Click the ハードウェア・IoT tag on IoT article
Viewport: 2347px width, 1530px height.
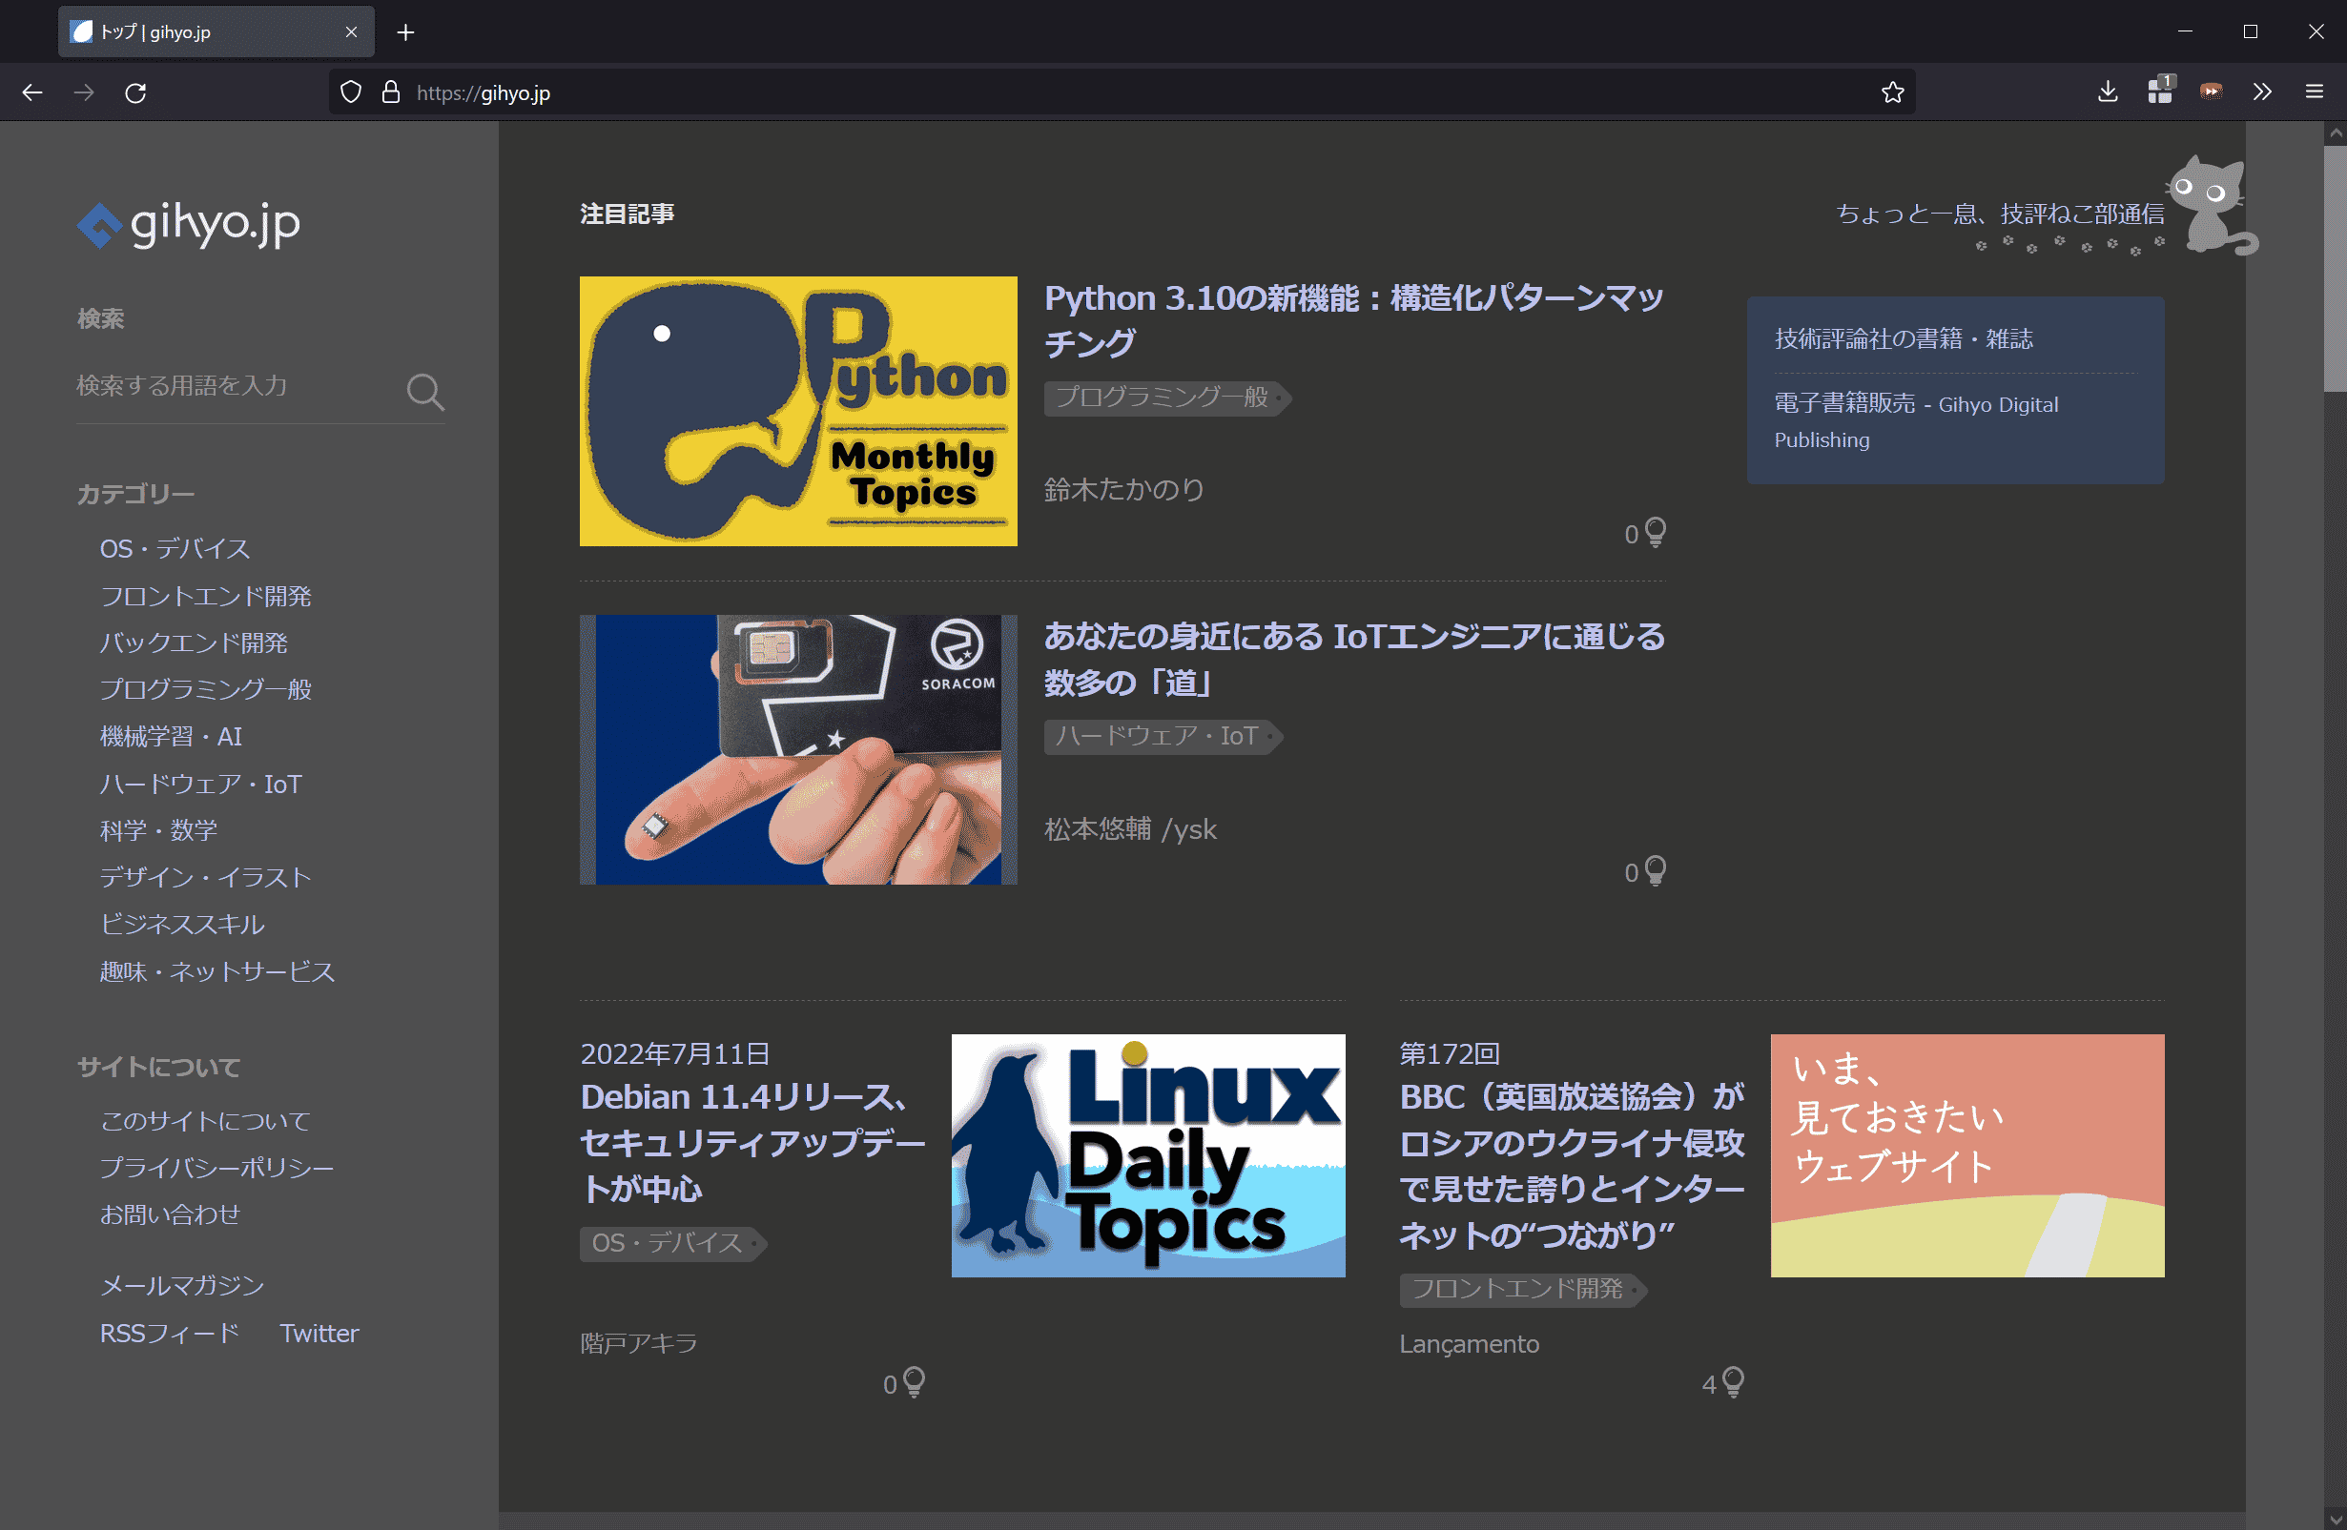(1162, 737)
